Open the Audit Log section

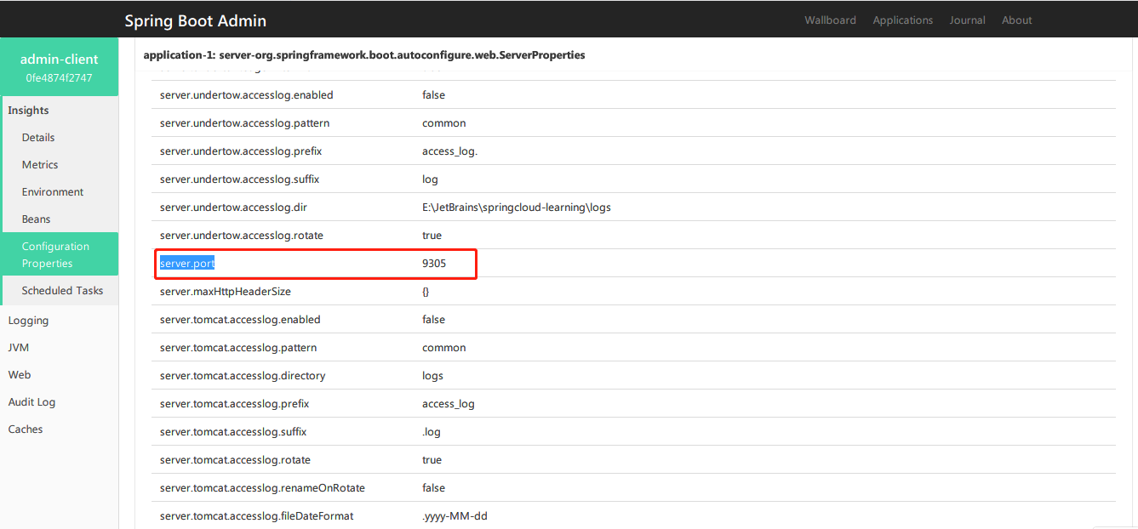(x=31, y=402)
